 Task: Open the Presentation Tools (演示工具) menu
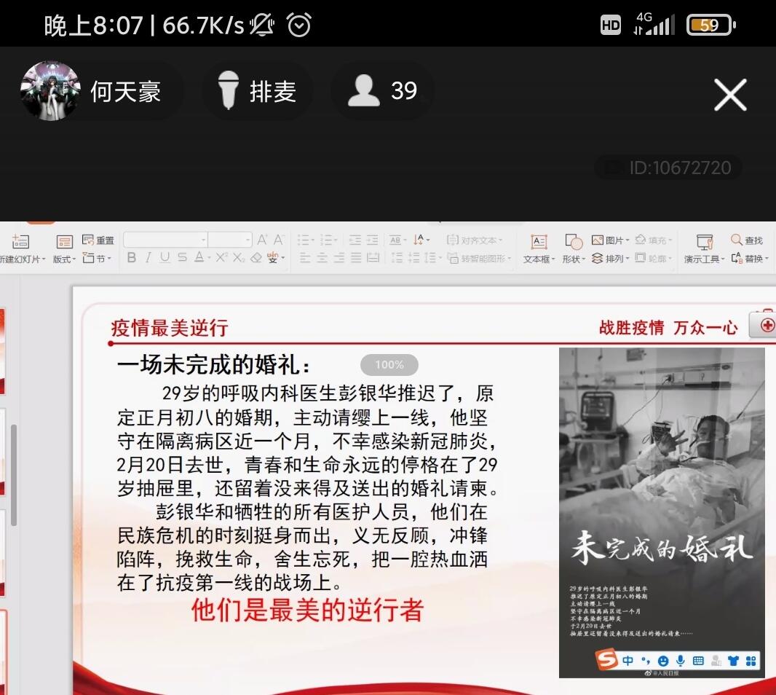coord(704,259)
